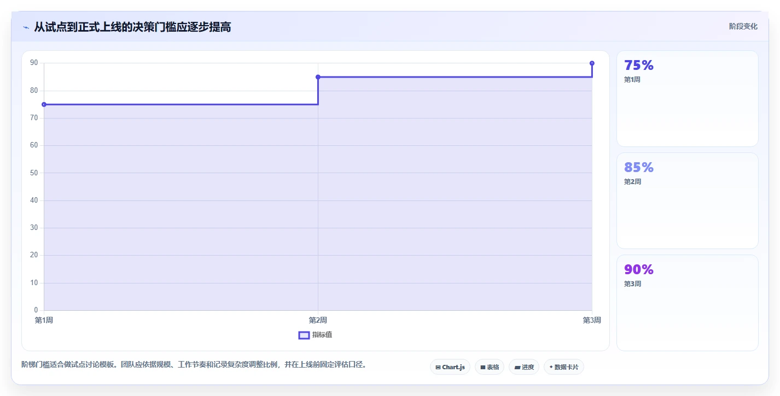The image size is (780, 396).
Task: Click the 第1周 label under 75%
Action: 632,80
